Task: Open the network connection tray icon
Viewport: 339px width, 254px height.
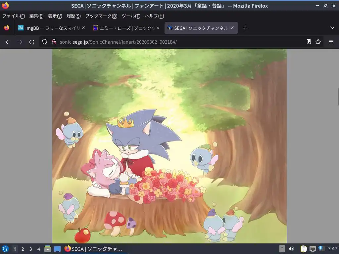Action: (313, 249)
